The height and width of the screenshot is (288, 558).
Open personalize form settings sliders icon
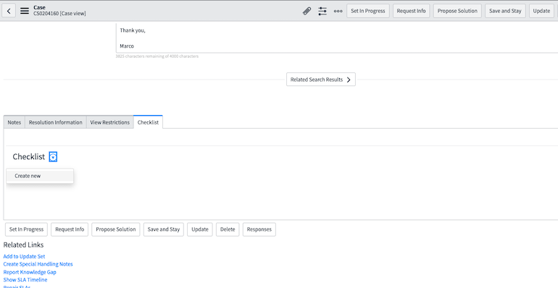[x=322, y=11]
